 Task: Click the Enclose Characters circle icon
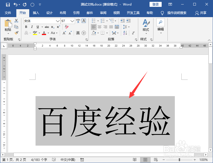[84, 33]
